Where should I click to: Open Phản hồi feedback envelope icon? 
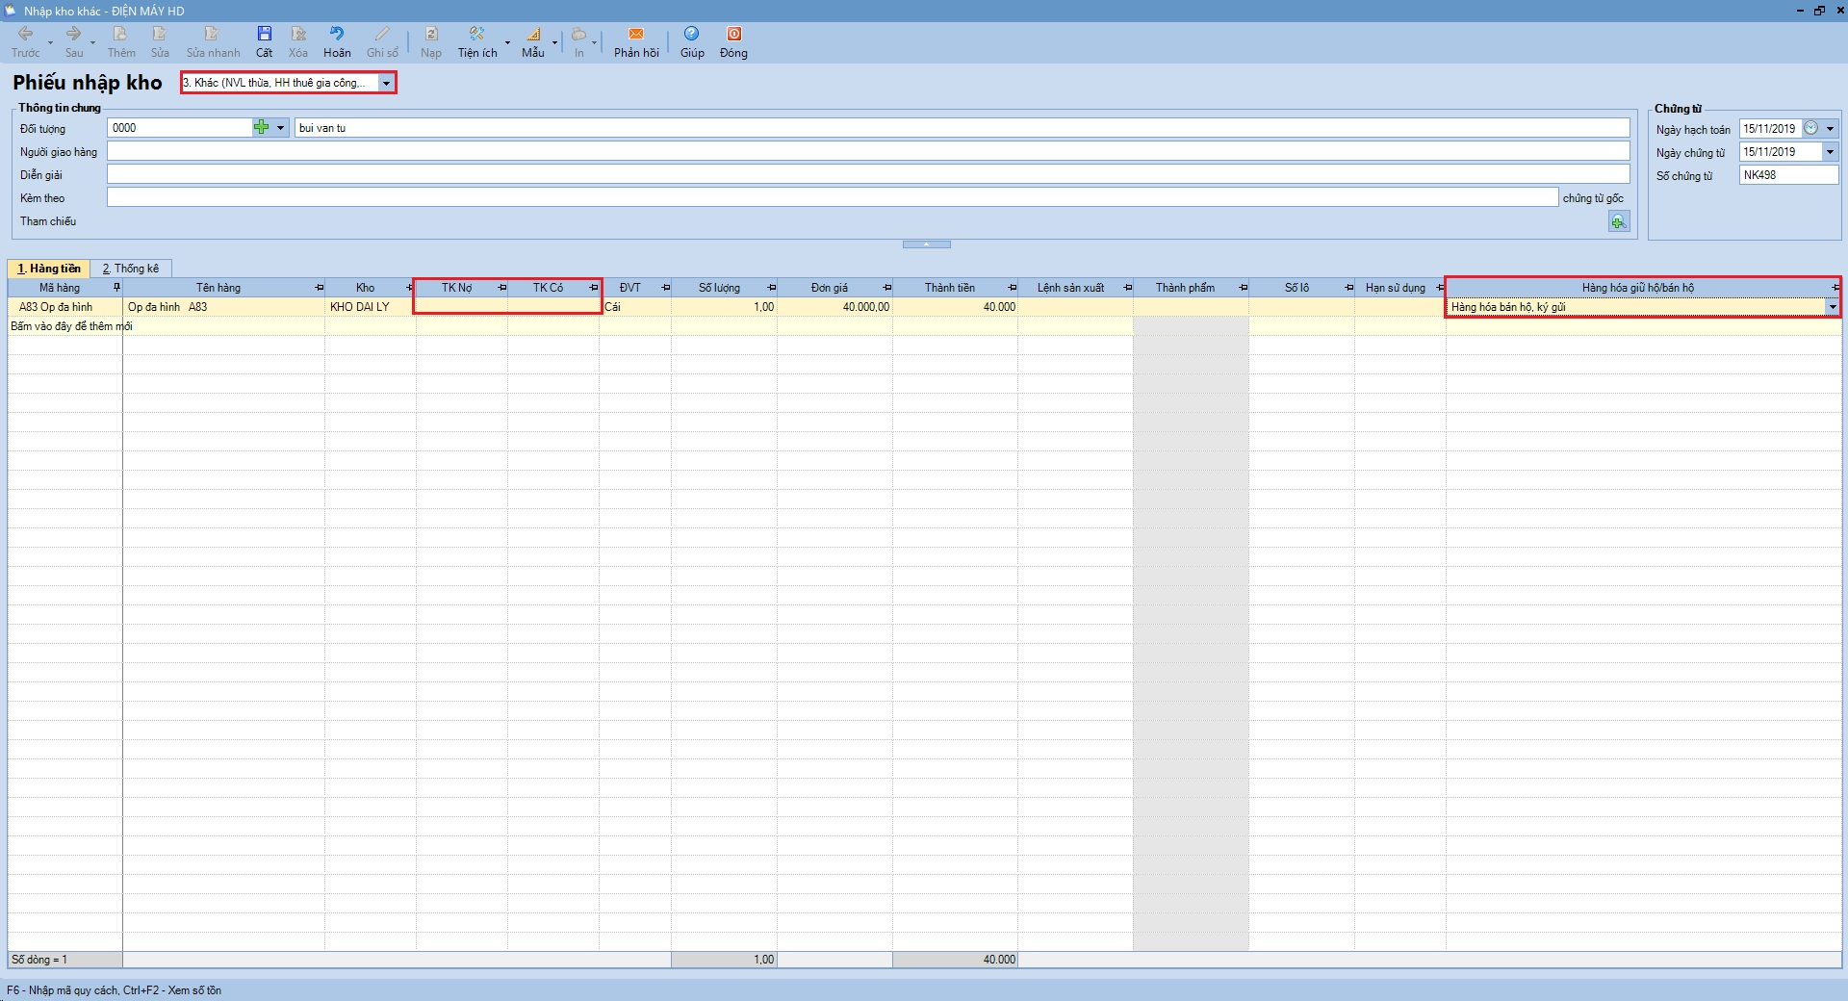point(636,35)
